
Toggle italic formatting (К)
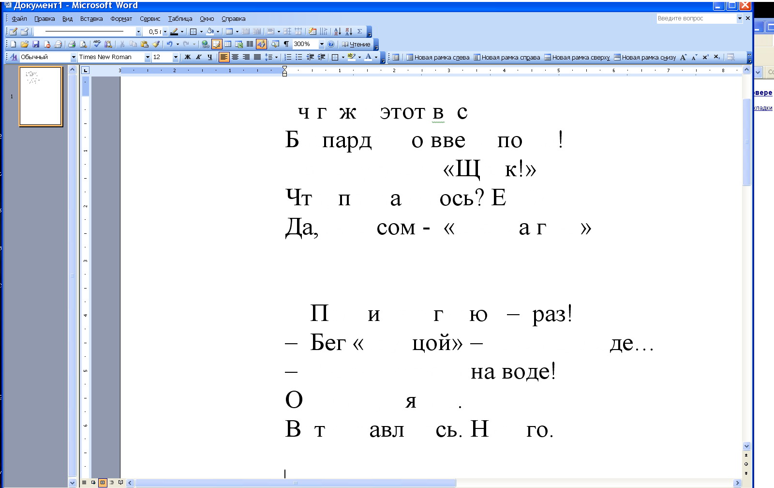(198, 57)
